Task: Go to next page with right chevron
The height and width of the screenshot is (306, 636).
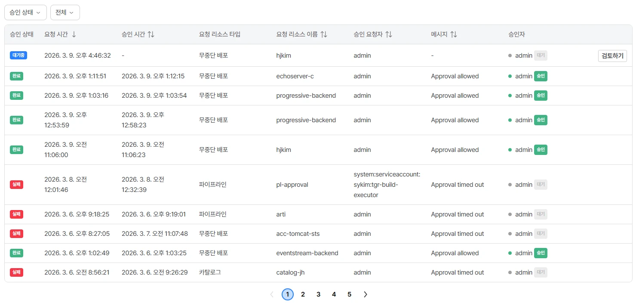Action: click(x=366, y=294)
